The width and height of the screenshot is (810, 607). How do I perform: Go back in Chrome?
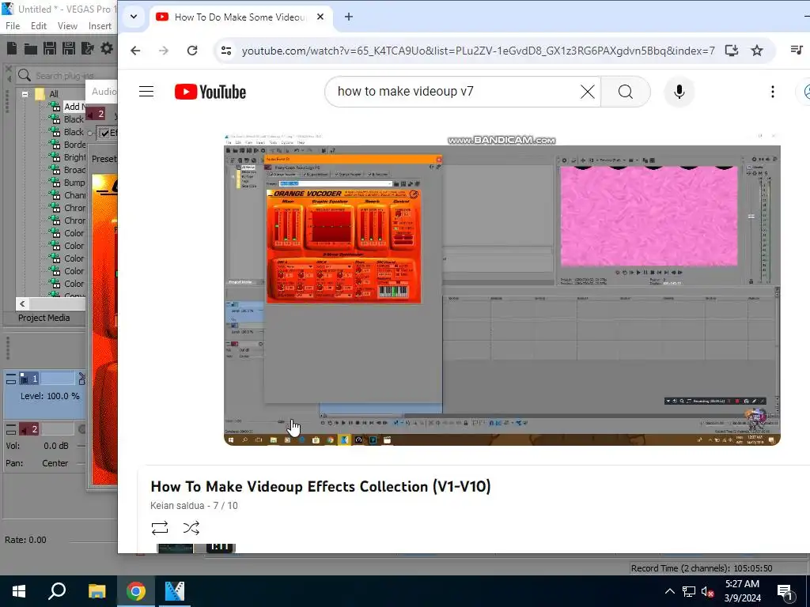tap(135, 51)
